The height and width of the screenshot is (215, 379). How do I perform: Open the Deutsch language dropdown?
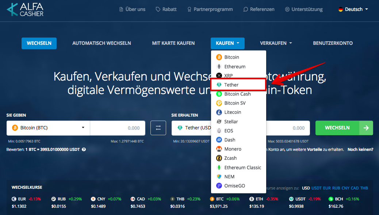353,9
